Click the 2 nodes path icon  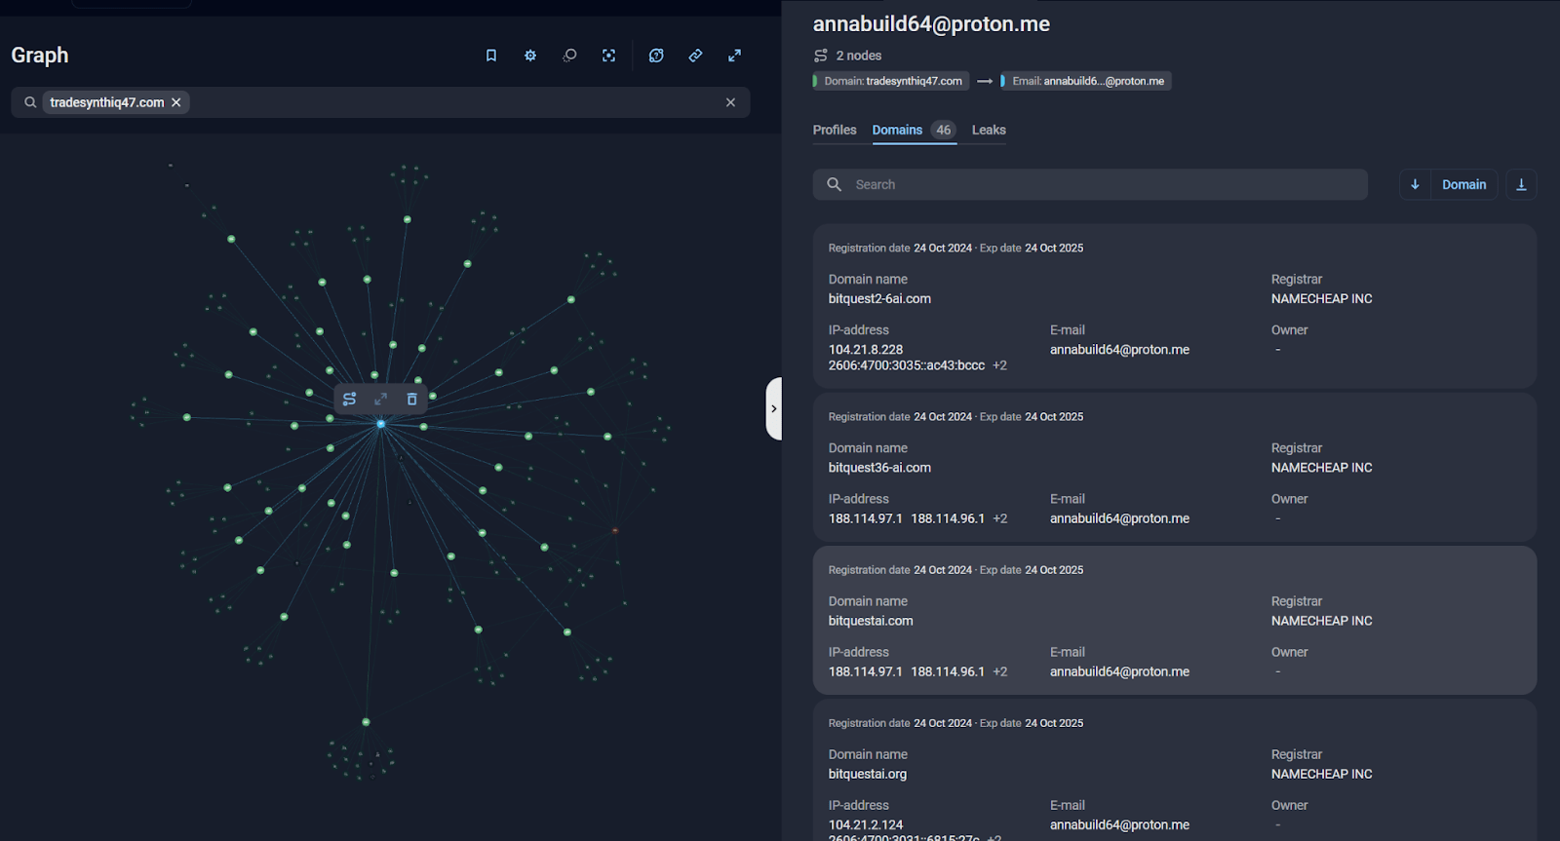click(821, 56)
